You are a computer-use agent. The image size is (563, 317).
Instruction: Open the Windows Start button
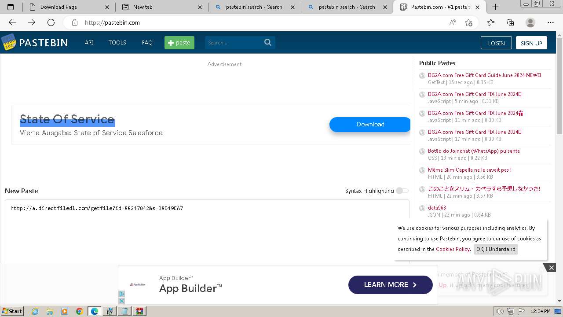click(x=12, y=311)
